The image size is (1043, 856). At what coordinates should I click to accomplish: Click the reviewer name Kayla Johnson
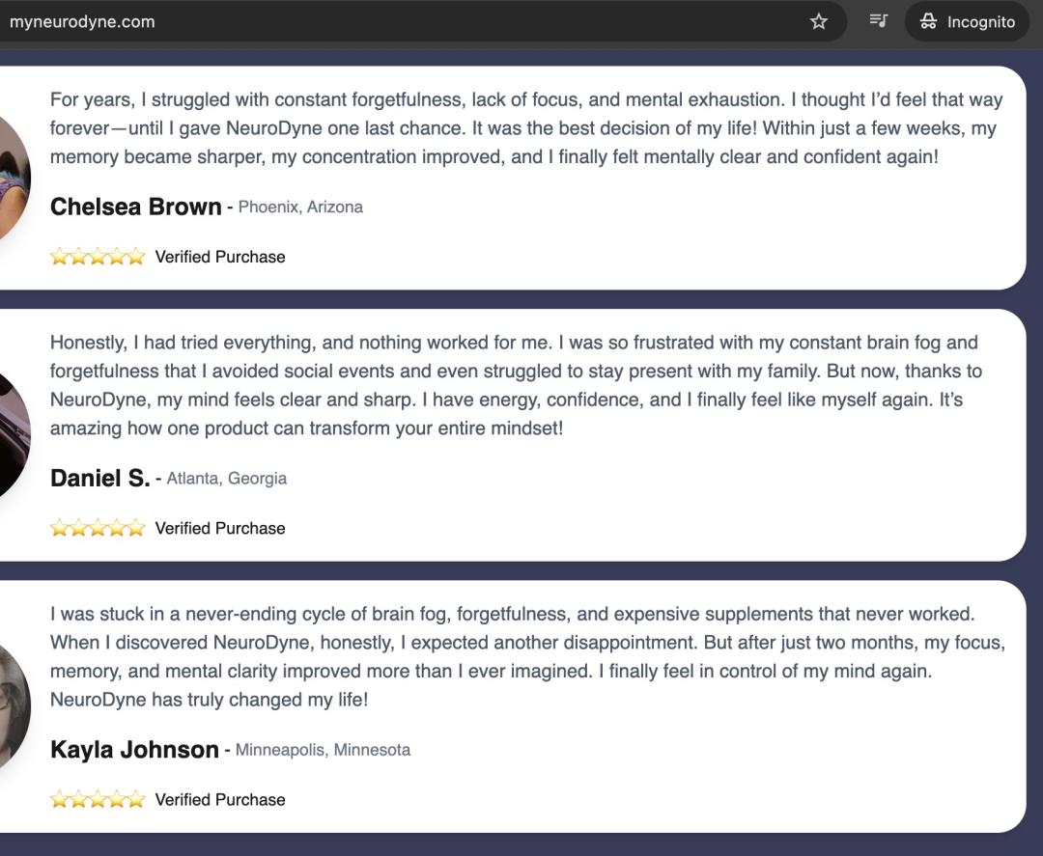pos(134,749)
